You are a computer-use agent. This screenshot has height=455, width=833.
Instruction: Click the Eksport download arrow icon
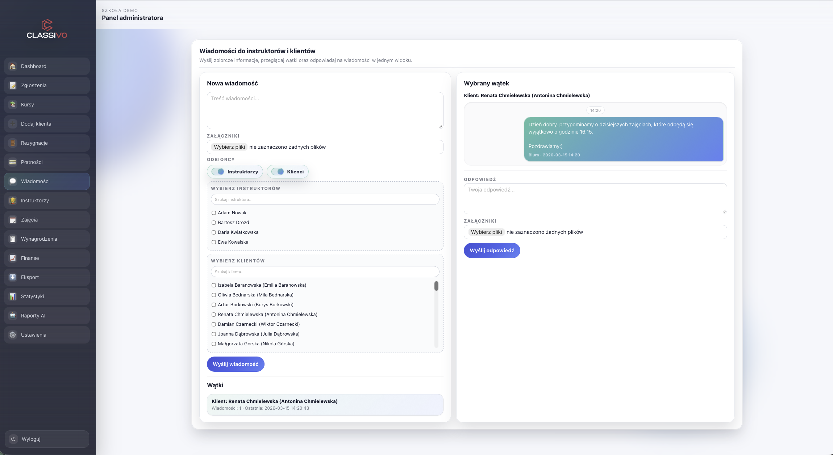[x=13, y=277]
